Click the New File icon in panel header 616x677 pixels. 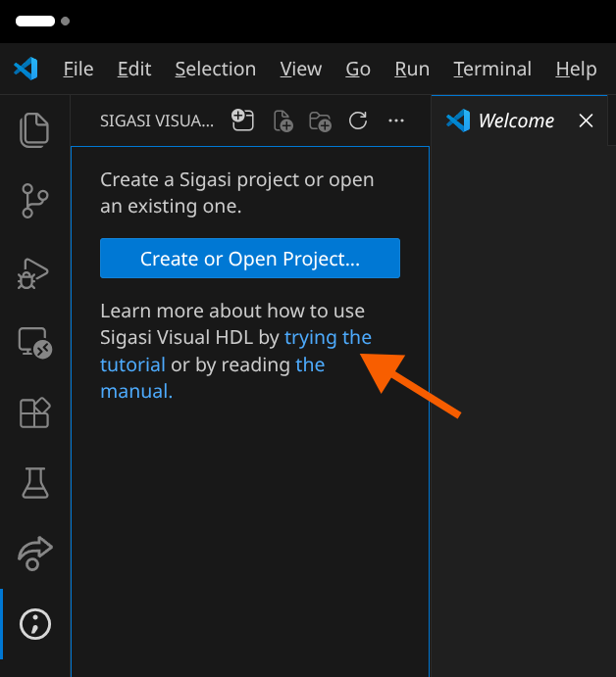click(x=282, y=121)
